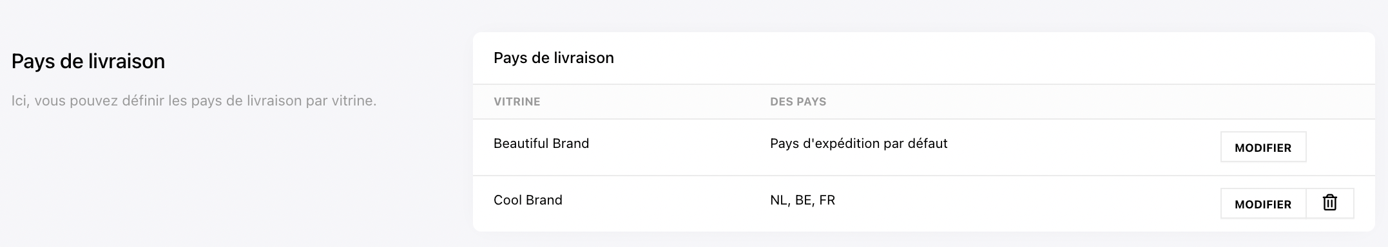Click Modifier for Beautiful Brand
This screenshot has height=247, width=1388.
click(x=1263, y=147)
